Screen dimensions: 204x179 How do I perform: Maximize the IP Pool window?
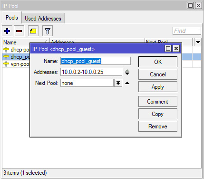click(x=190, y=6)
